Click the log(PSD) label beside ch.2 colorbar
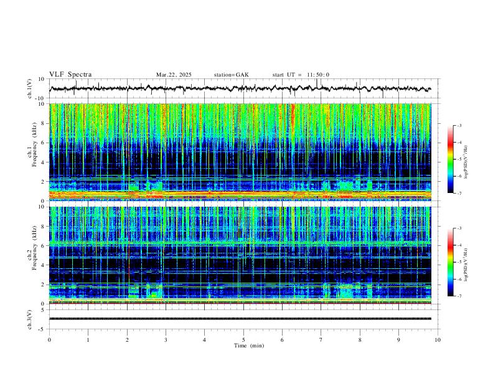The height and width of the screenshot is (381, 493). coord(466,265)
